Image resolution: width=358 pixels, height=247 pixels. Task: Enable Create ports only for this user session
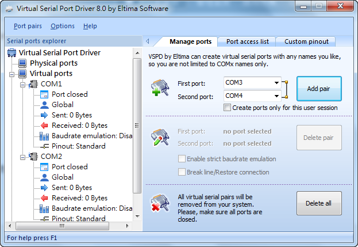coord(227,108)
